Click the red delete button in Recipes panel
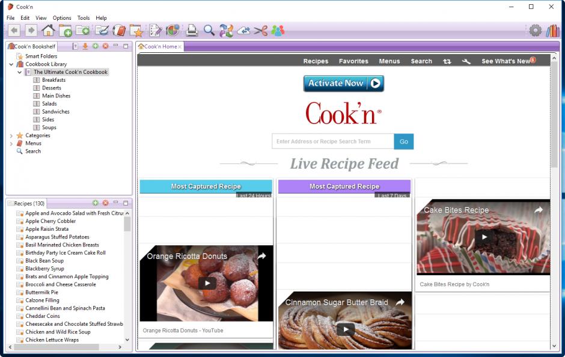The image size is (565, 357). [105, 203]
